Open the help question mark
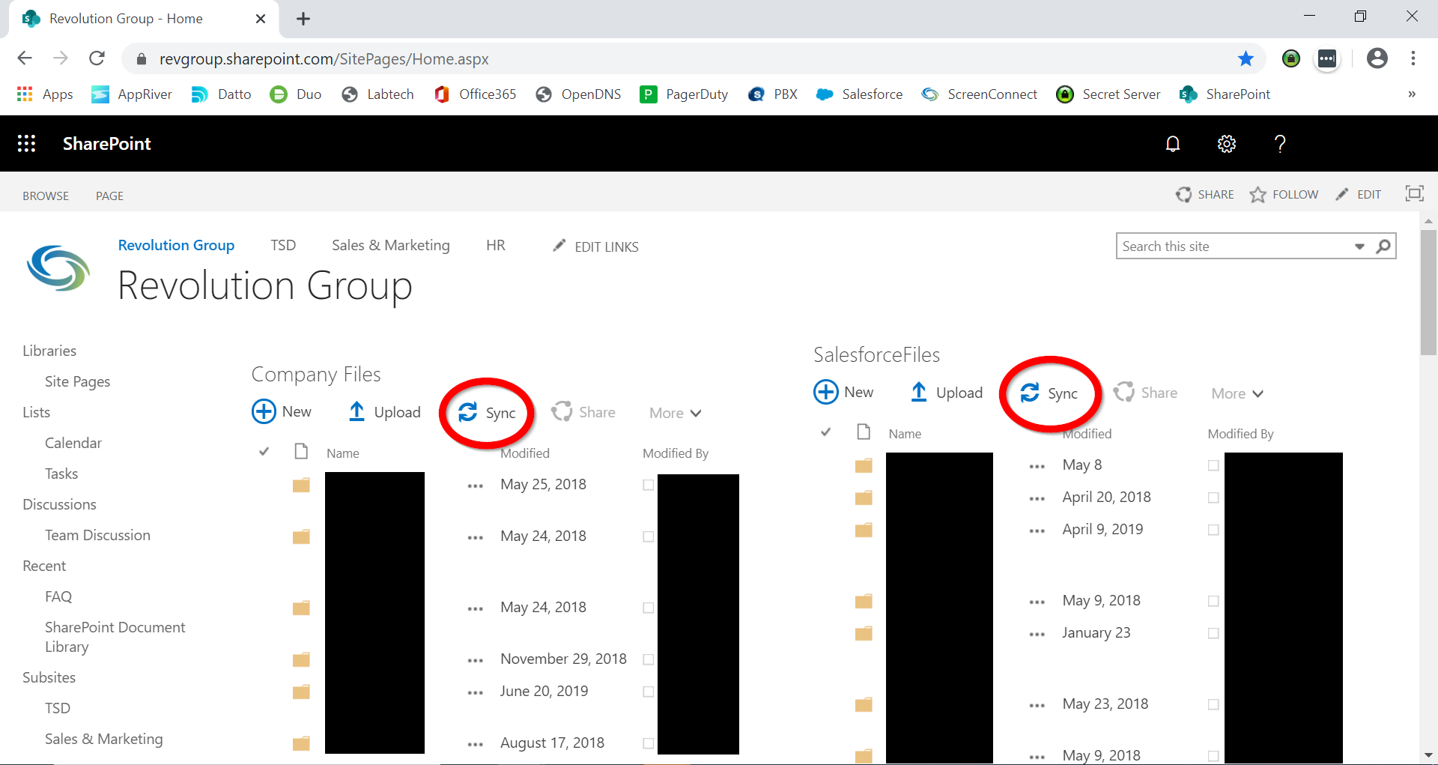The width and height of the screenshot is (1438, 765). pos(1280,144)
